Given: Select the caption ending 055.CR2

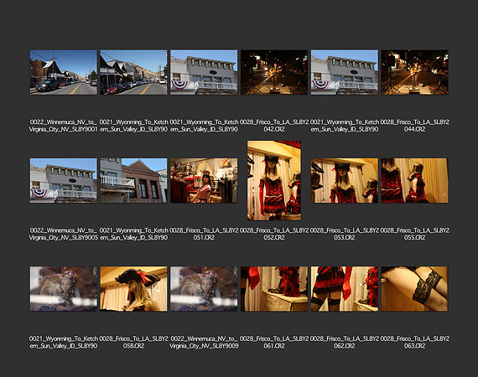Looking at the screenshot, I should [414, 234].
